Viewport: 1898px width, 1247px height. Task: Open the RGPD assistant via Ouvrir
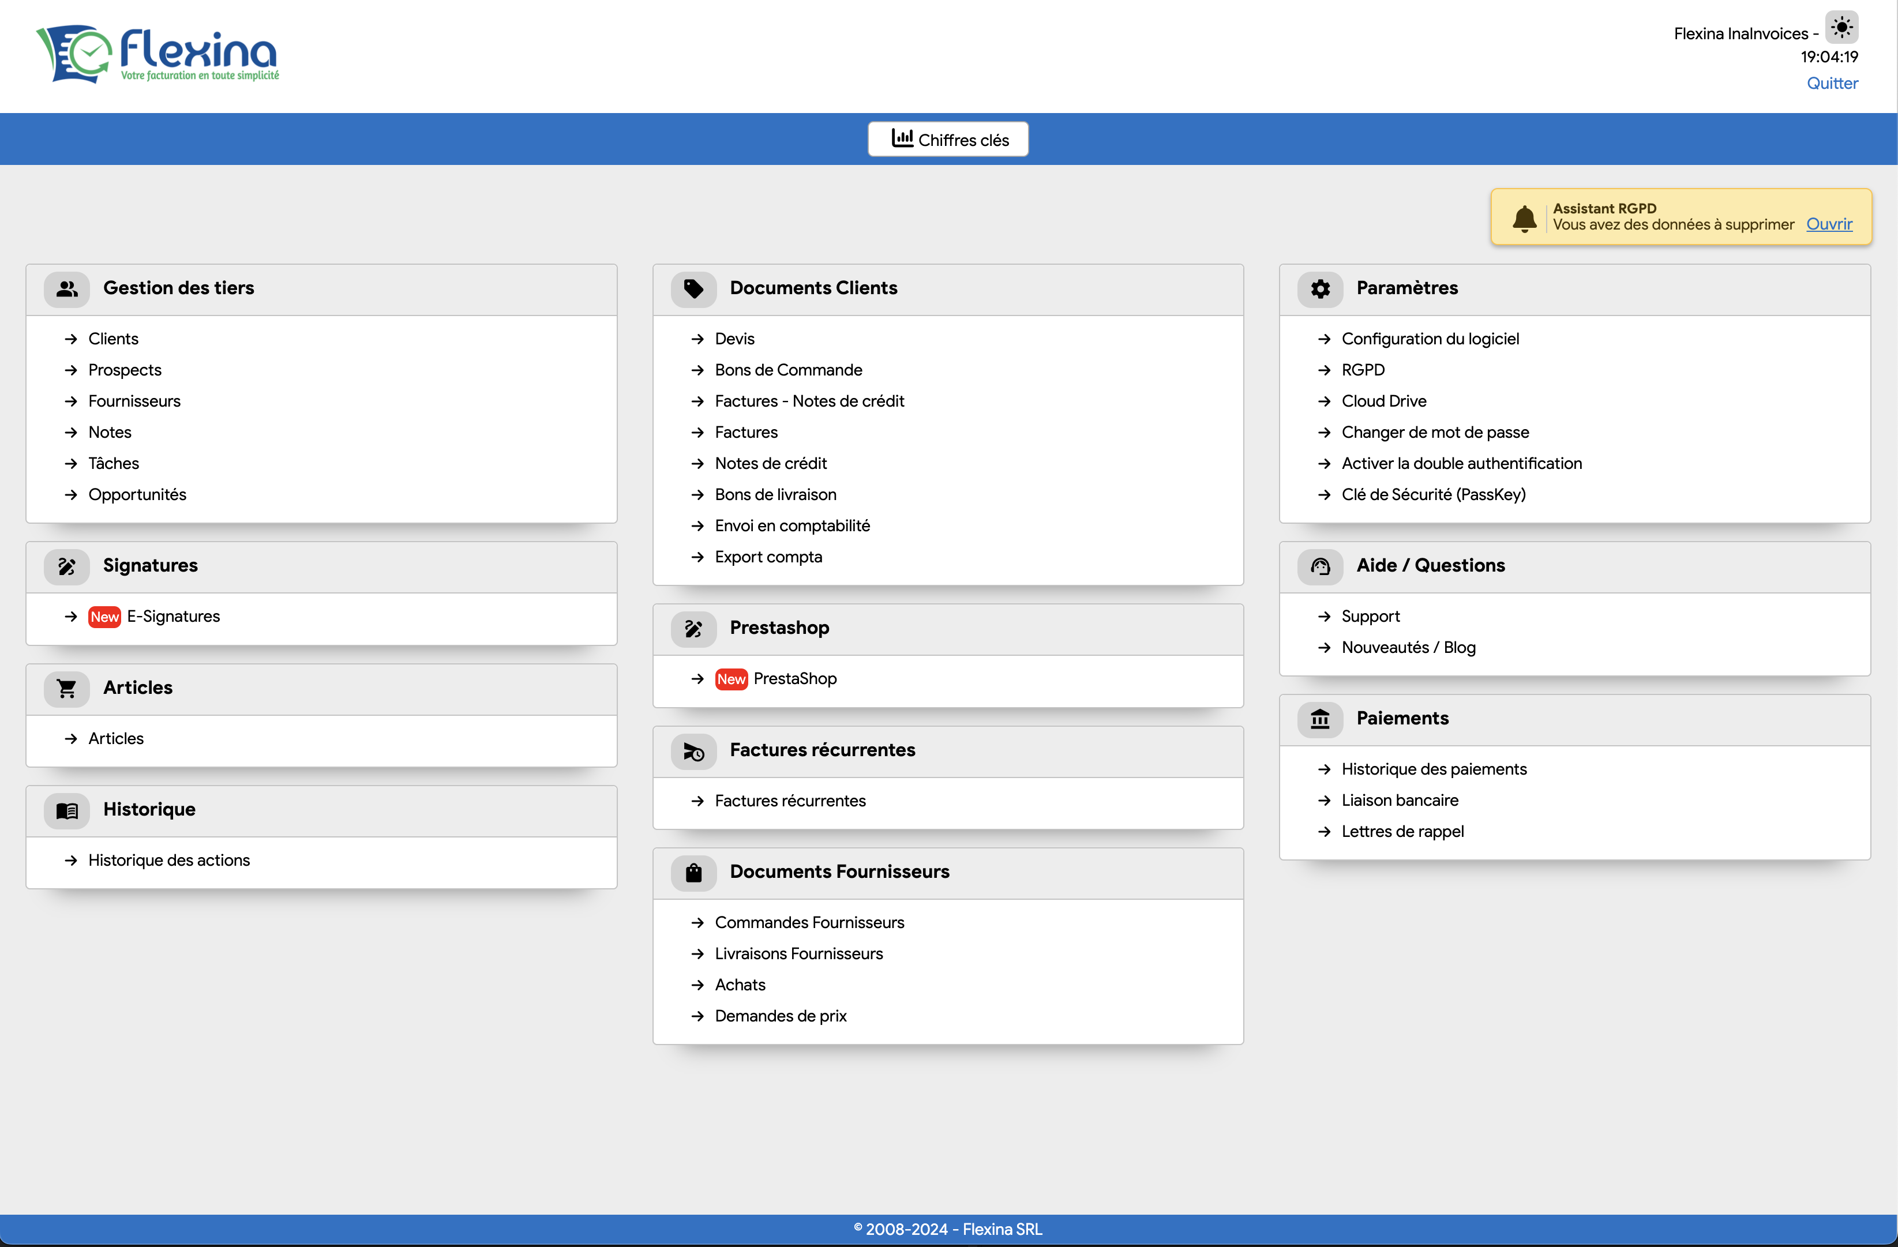[x=1829, y=224]
